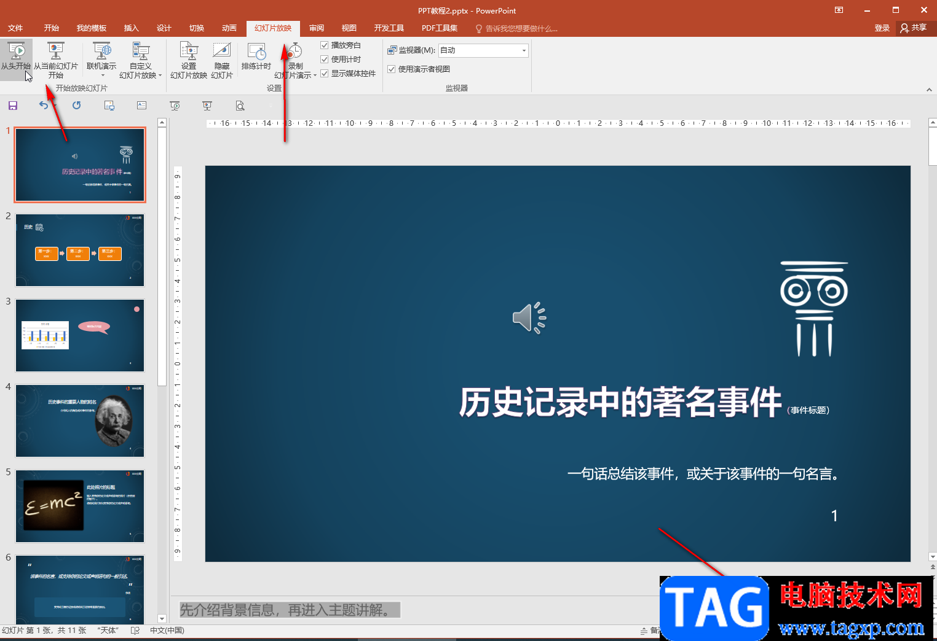Screen dimensions: 937x641
Task: Toggle 使用计时 checkbox
Action: click(x=325, y=59)
